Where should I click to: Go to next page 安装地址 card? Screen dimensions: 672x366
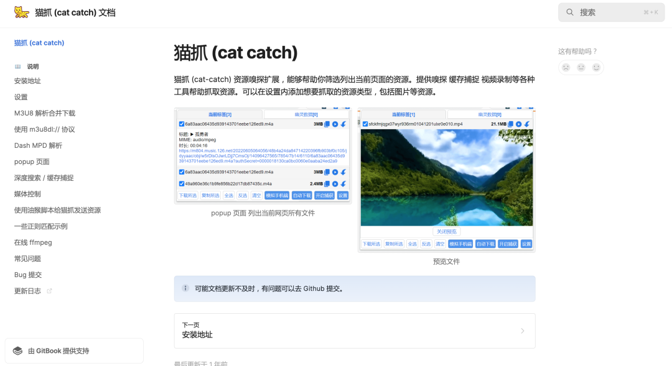[355, 331]
